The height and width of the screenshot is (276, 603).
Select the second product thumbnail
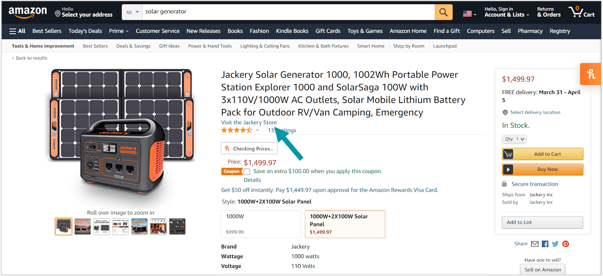pos(83,227)
